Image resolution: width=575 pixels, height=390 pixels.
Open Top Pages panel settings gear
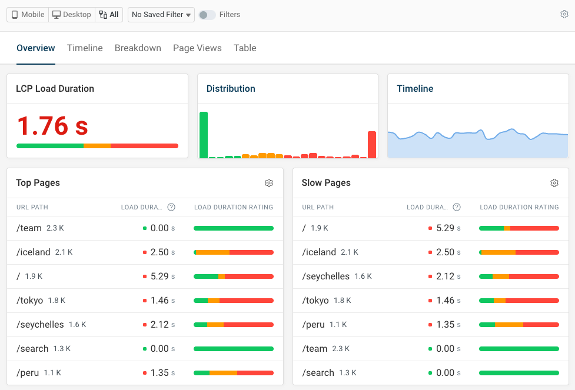click(269, 183)
